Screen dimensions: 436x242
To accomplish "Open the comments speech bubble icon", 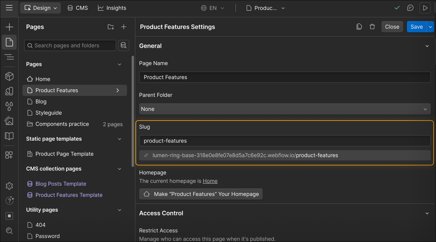I will click(x=410, y=8).
